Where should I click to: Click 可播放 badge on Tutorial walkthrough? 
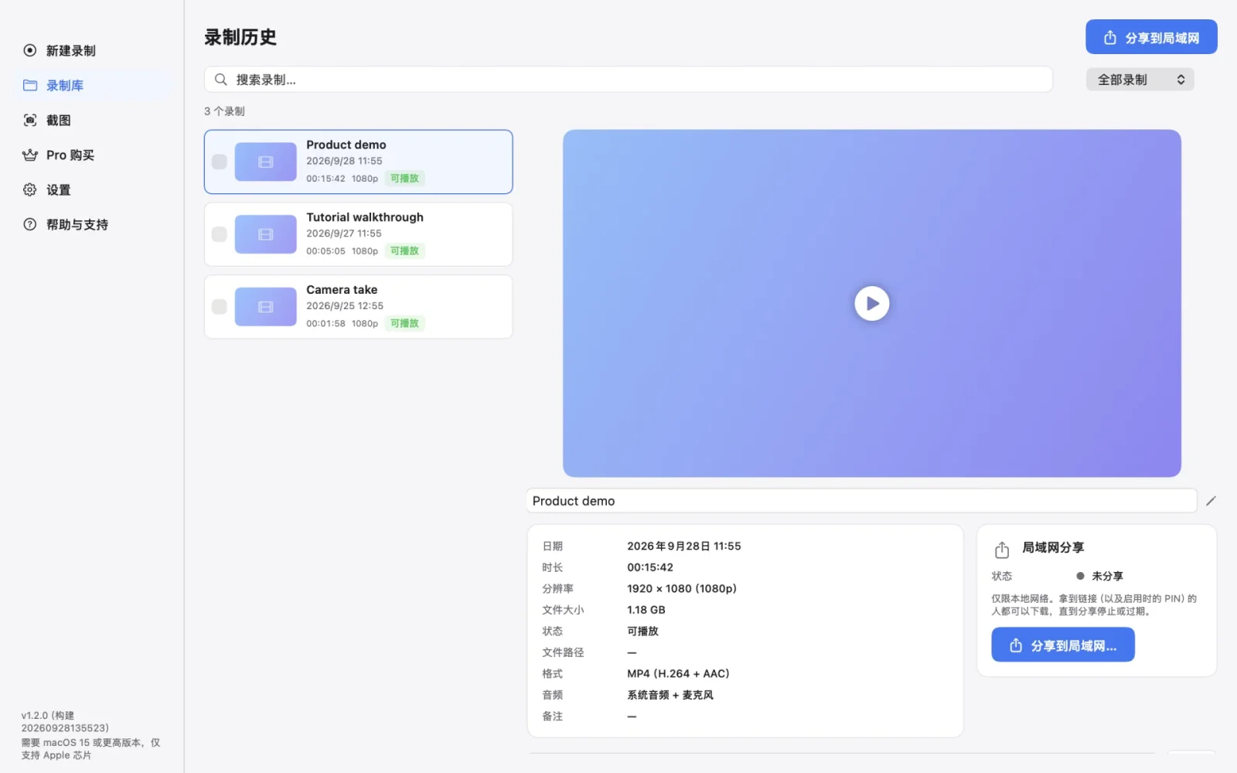(x=404, y=251)
